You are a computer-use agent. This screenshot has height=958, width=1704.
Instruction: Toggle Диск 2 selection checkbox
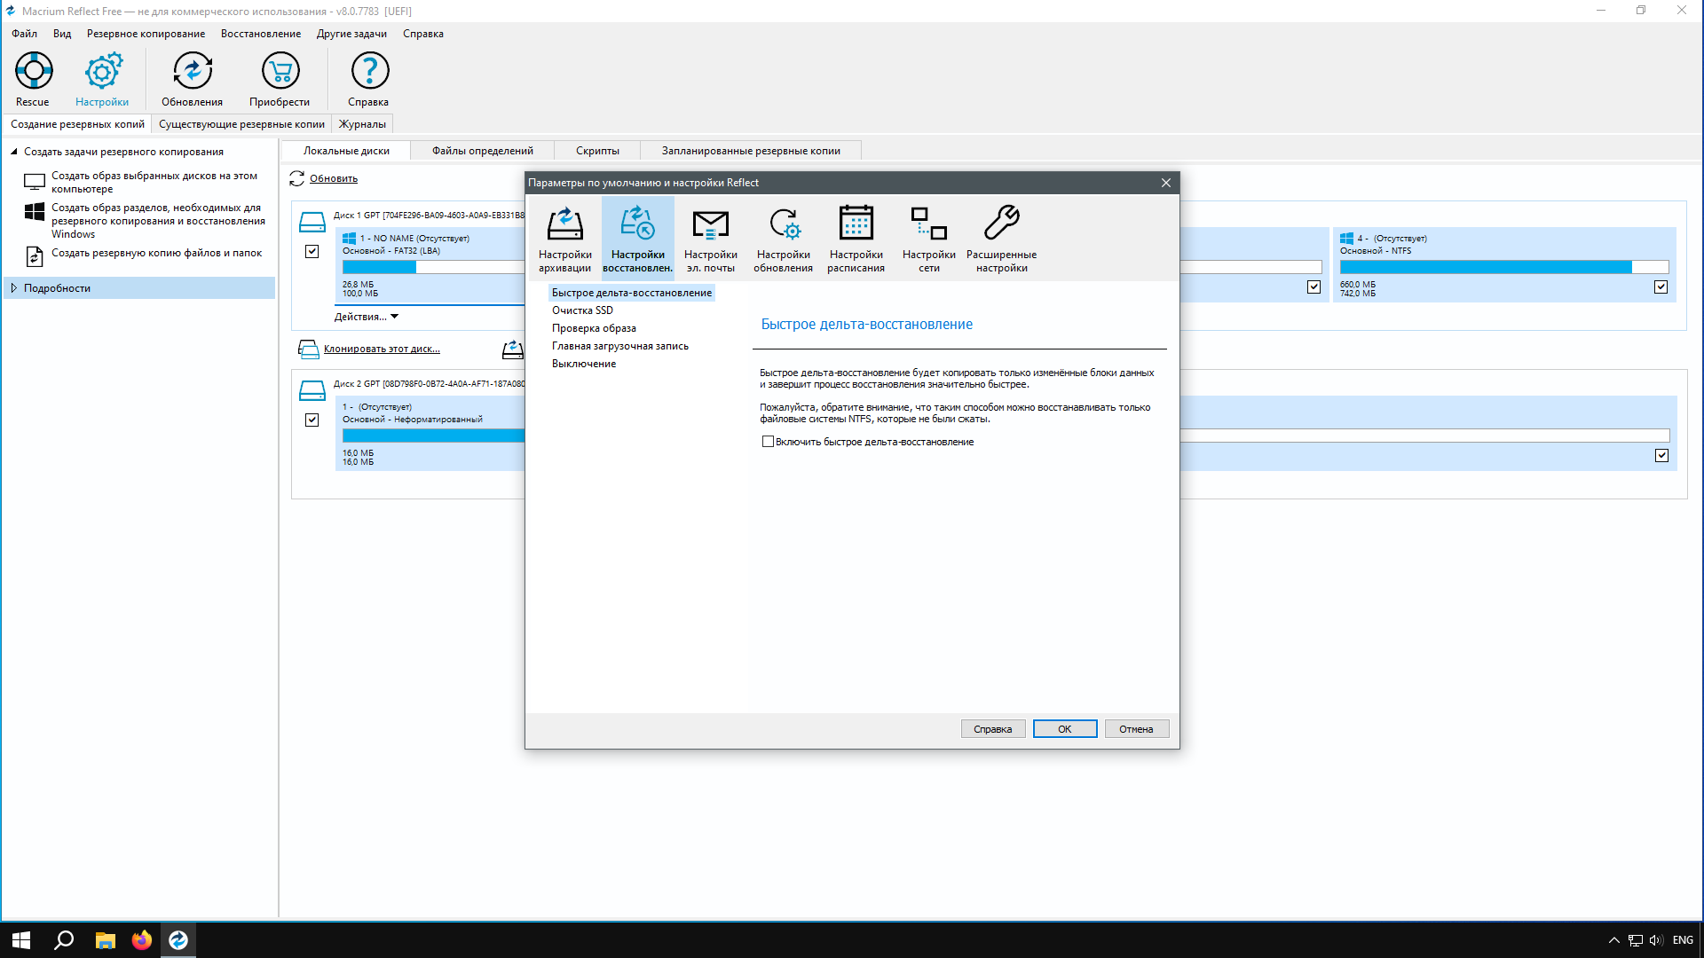(312, 420)
